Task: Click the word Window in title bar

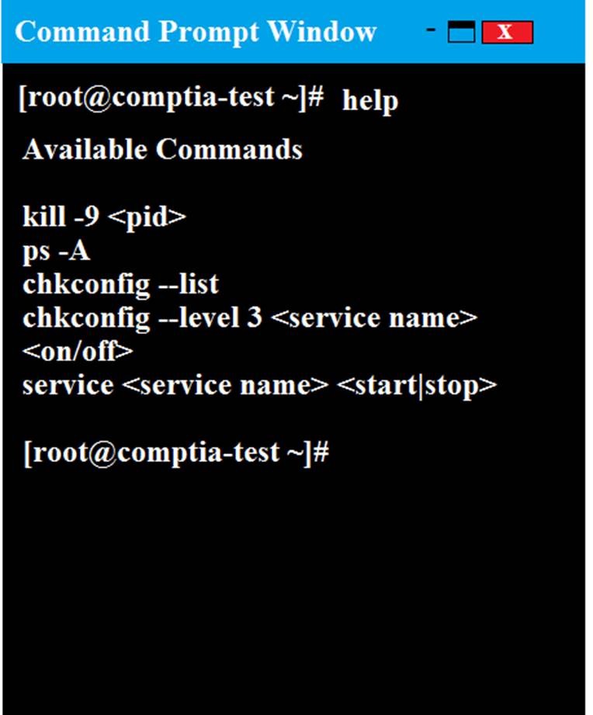Action: pos(322,31)
